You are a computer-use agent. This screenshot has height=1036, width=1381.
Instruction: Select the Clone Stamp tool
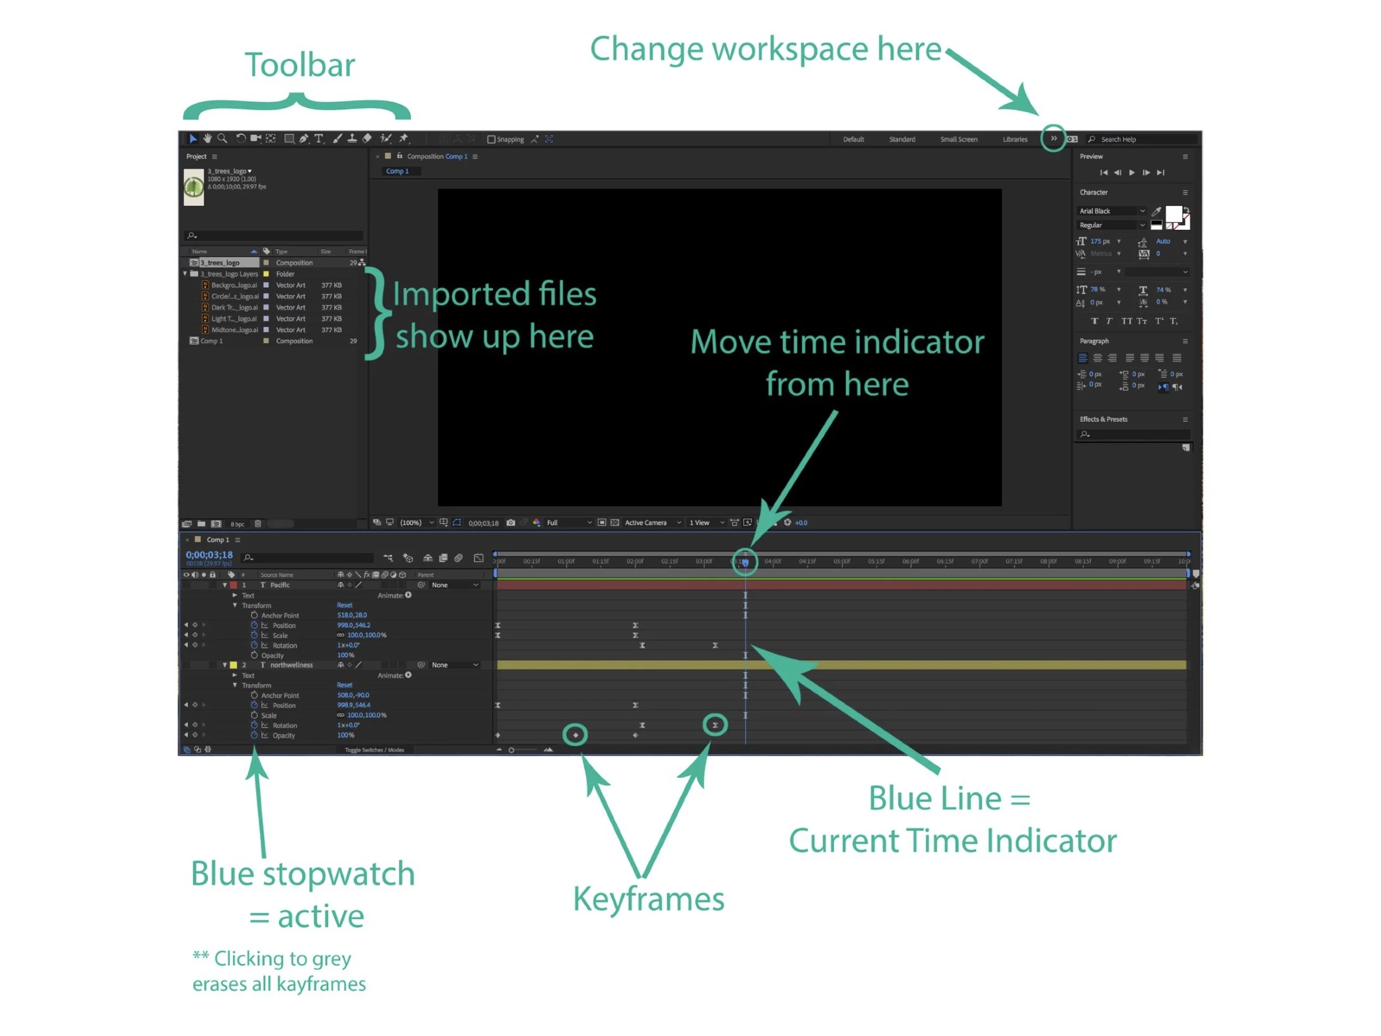[x=352, y=139]
